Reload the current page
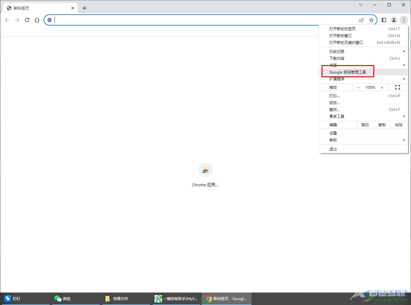This screenshot has width=411, height=305. coord(27,20)
